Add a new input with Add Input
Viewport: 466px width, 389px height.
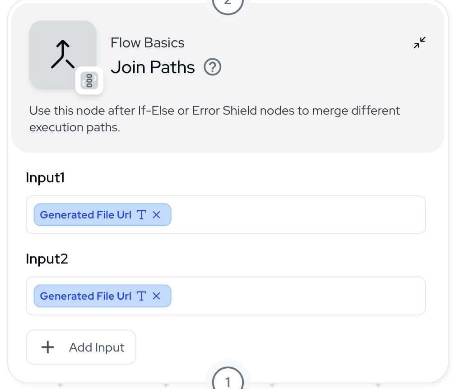pyautogui.click(x=81, y=347)
